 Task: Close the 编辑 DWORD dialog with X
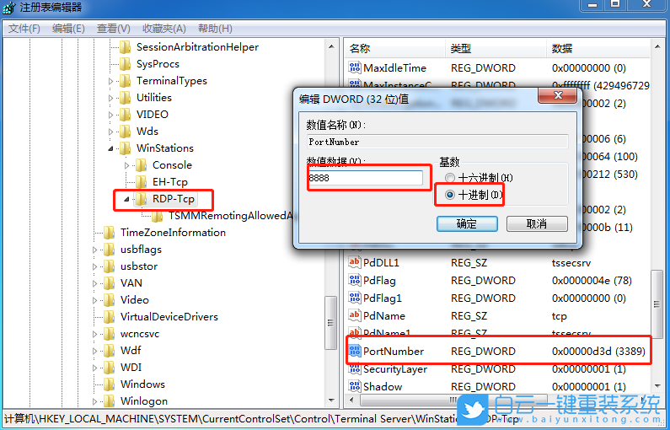[558, 95]
